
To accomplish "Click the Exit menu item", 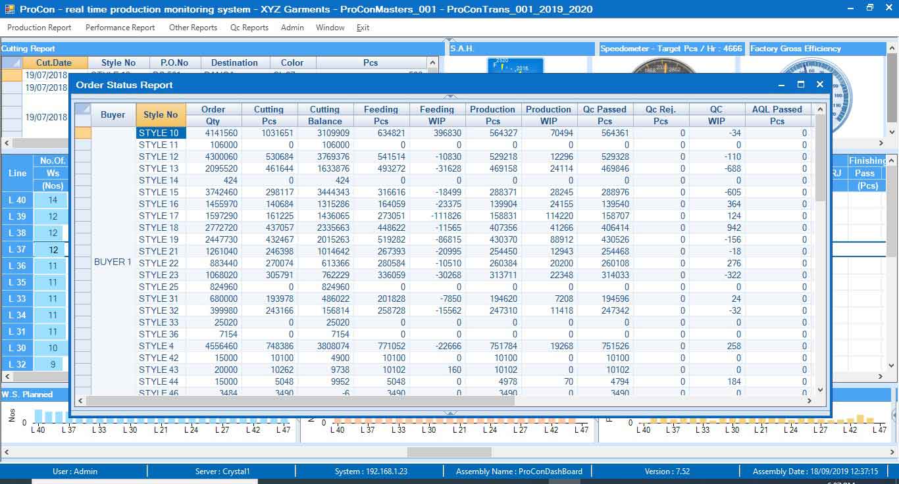I will [x=363, y=28].
